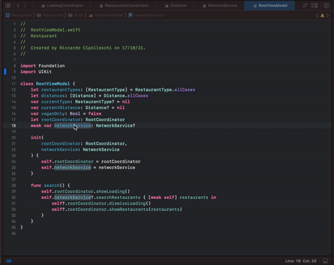The height and width of the screenshot is (265, 334).
Task: Switch to the Distance tab
Action: 175,6
